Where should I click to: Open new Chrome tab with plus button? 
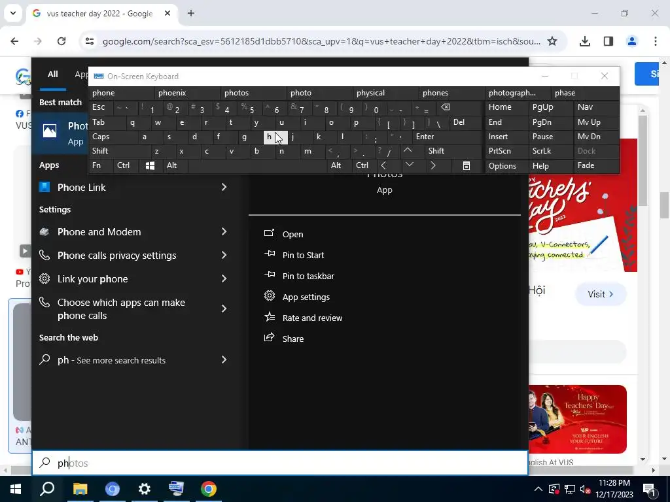tap(191, 13)
